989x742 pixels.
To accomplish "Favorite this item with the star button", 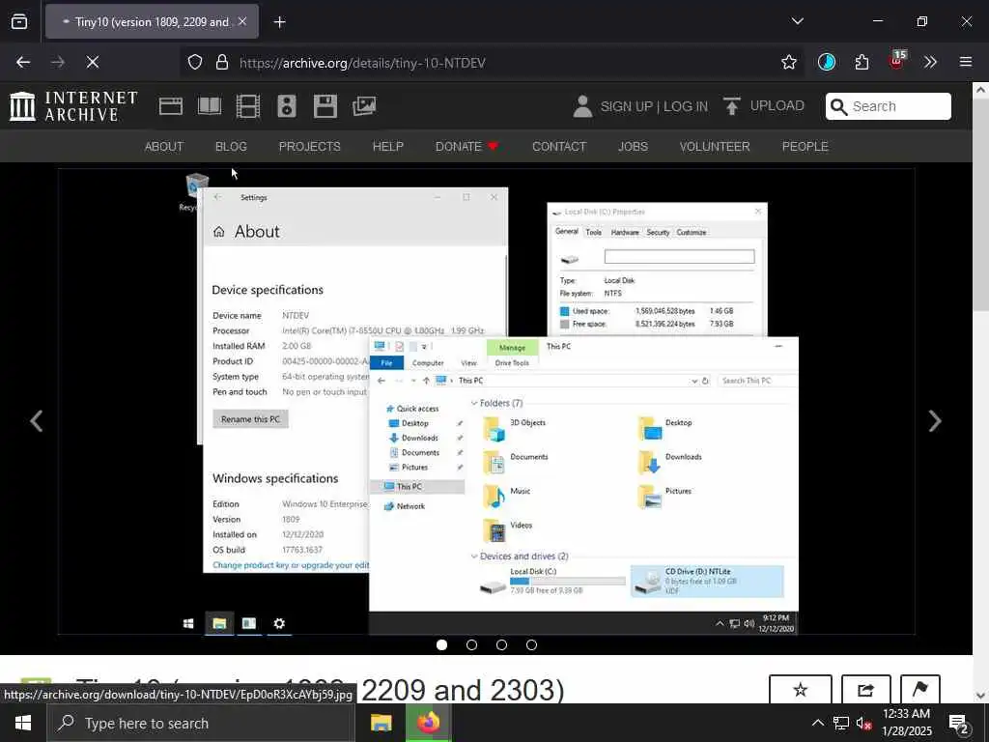I will 800,689.
